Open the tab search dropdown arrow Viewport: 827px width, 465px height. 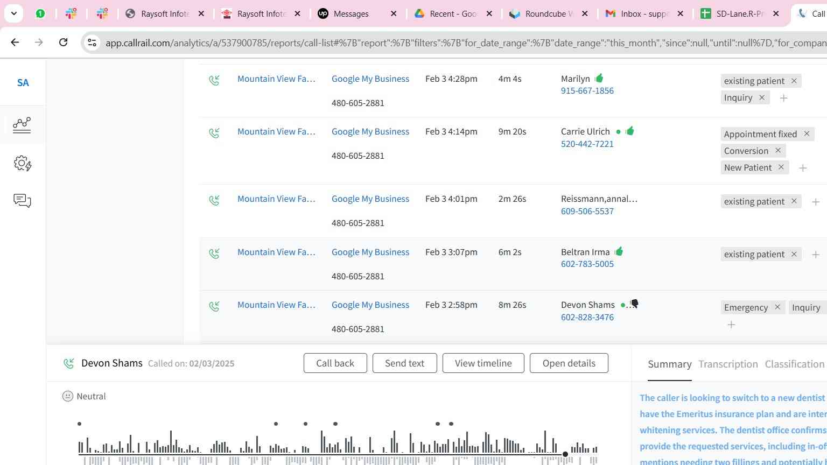pyautogui.click(x=13, y=13)
